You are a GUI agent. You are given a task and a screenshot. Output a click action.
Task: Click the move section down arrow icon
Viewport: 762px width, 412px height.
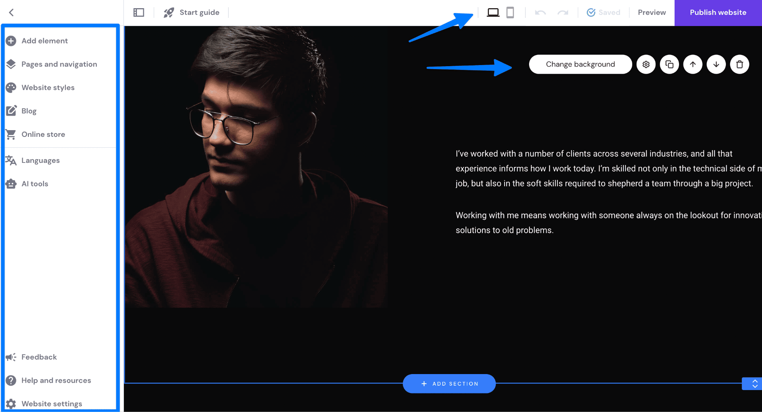pyautogui.click(x=716, y=64)
